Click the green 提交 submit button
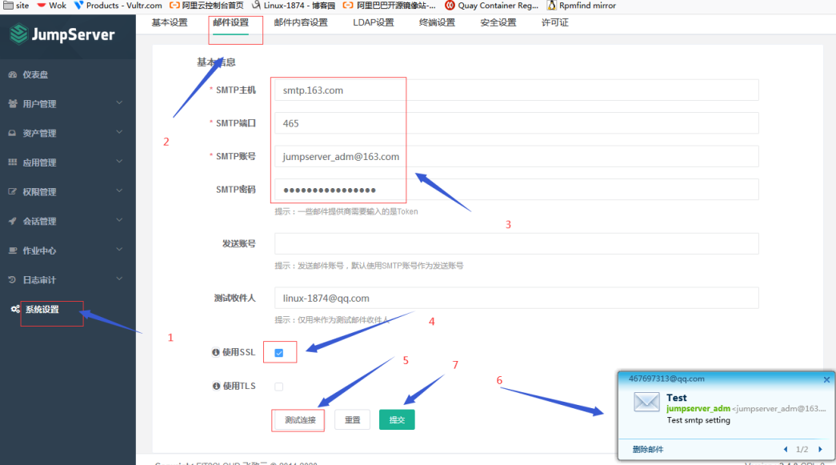Screen dimensions: 836x465 click(397, 420)
